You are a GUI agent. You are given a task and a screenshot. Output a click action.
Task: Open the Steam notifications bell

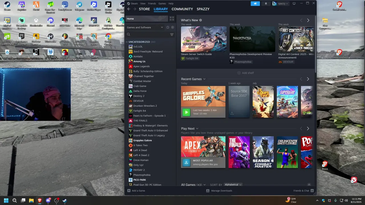266,3
